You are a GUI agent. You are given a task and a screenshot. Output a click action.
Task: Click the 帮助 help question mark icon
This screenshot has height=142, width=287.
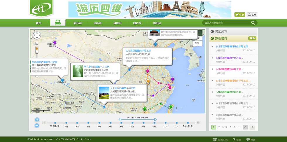click(234, 140)
